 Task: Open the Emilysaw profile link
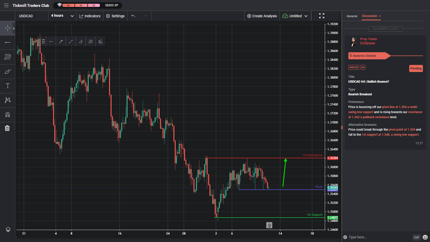point(367,44)
